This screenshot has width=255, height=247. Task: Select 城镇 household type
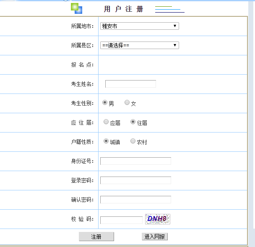click(x=106, y=141)
